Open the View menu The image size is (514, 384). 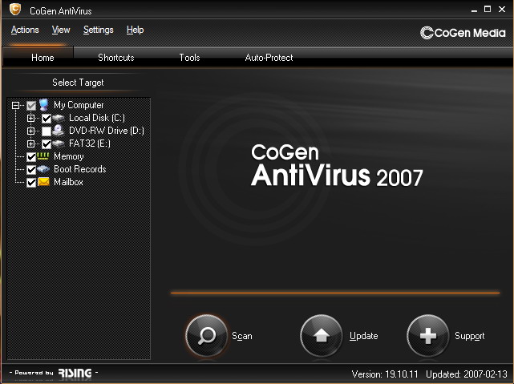(x=61, y=30)
